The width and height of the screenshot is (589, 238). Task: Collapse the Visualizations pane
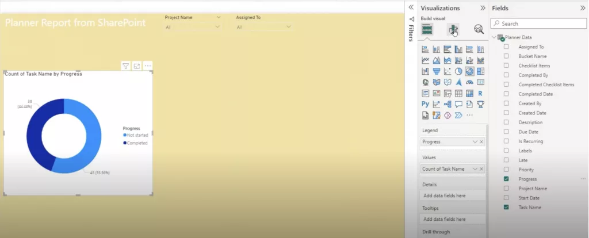[x=483, y=8]
